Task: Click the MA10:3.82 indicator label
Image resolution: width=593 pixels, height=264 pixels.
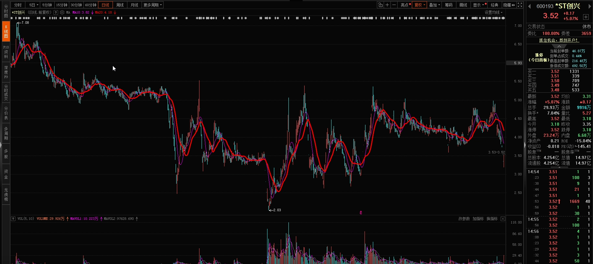Action: coord(81,13)
